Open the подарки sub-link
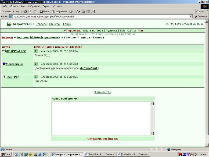This screenshot has width=209, height=157. point(114,34)
